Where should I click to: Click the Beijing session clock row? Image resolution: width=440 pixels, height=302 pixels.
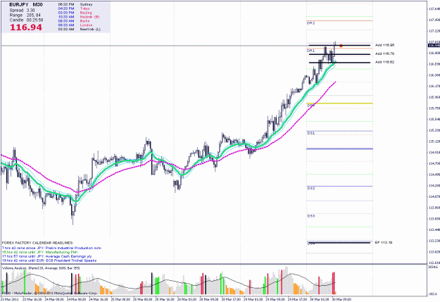(x=75, y=13)
